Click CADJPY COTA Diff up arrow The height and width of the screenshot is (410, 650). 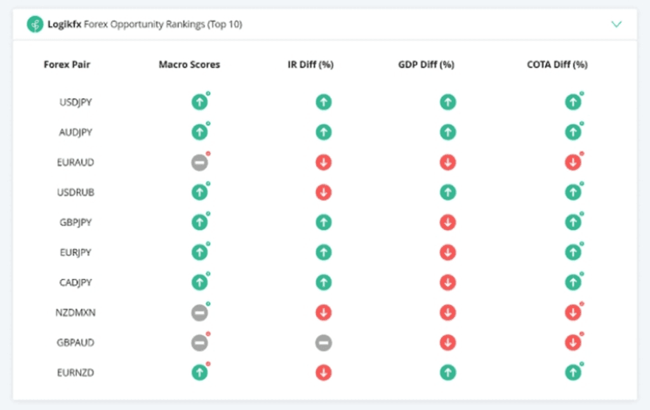click(x=573, y=283)
